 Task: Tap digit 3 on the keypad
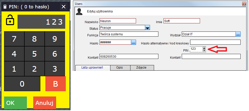[x=55, y=69]
